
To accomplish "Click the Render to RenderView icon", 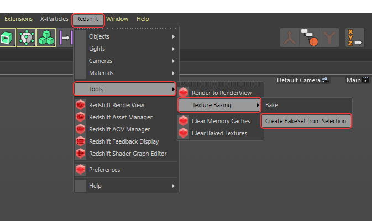I will 184,92.
